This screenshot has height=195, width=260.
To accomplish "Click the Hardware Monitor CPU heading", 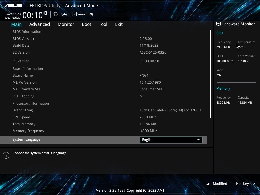I will 219,33.
